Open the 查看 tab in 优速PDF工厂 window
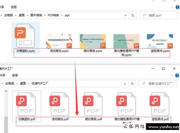The height and width of the screenshot is (133, 180). click(x=15, y=75)
